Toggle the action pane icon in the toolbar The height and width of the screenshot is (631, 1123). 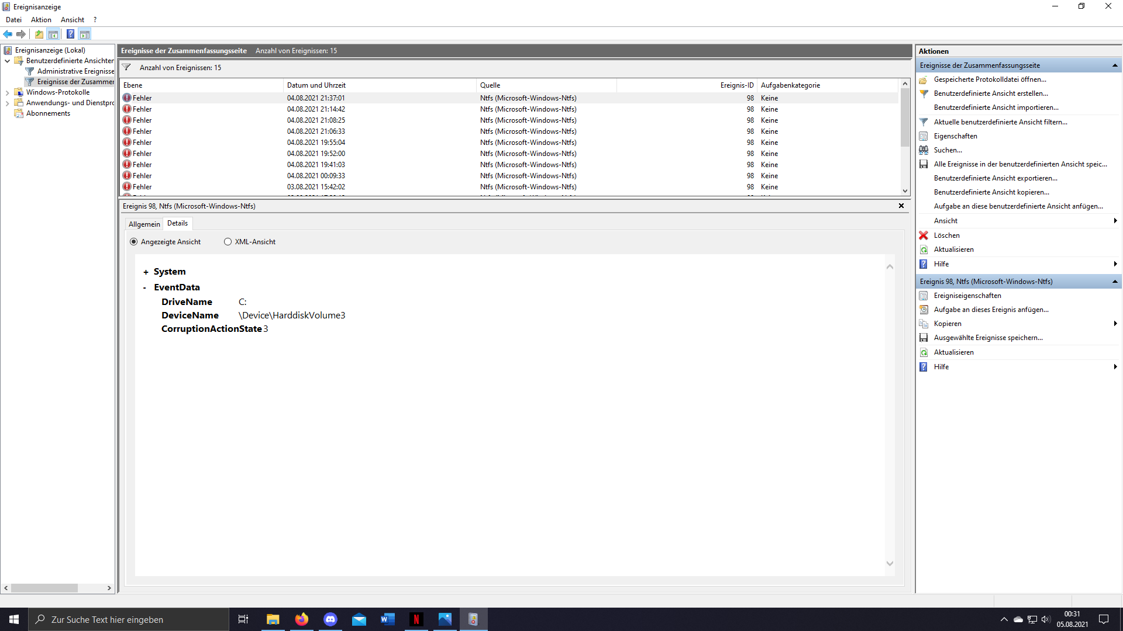(x=85, y=34)
